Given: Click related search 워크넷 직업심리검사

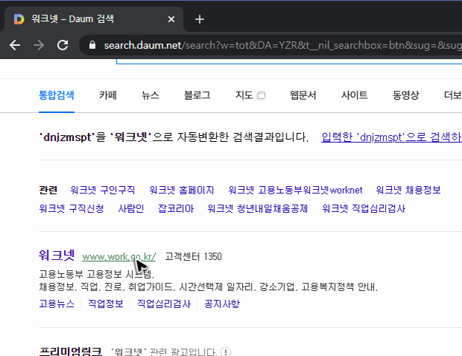Looking at the screenshot, I should 364,208.
